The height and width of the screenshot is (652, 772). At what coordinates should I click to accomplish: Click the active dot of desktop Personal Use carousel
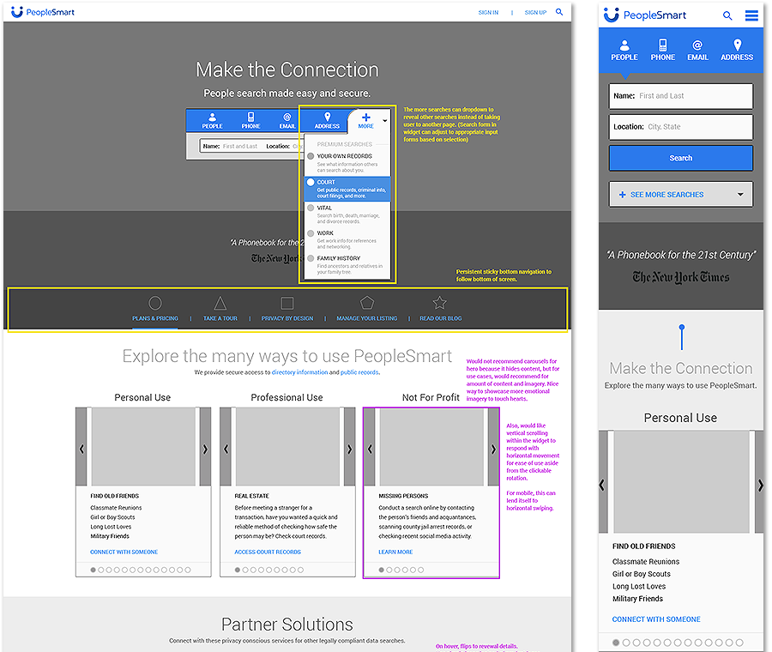coord(93,570)
